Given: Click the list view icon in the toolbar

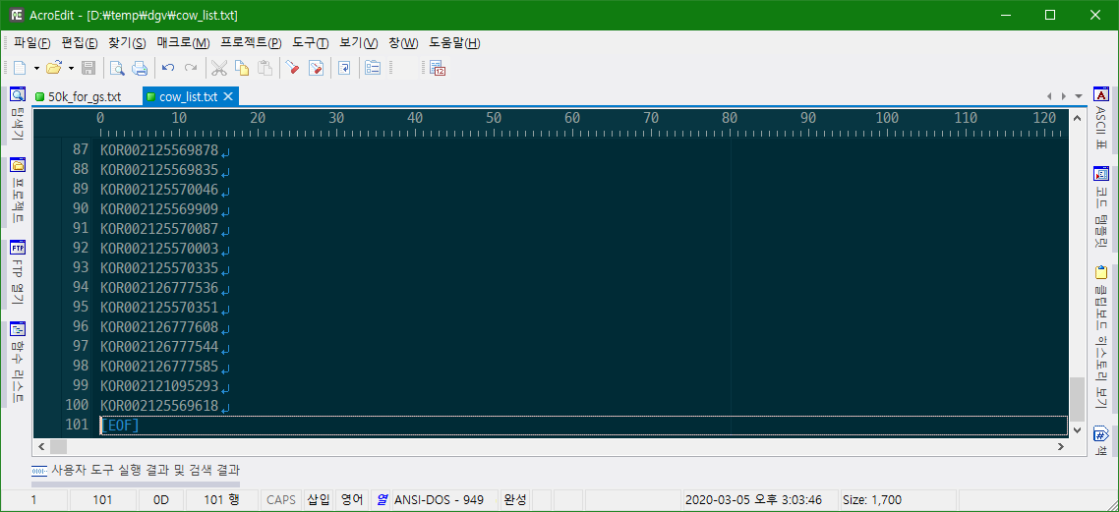Looking at the screenshot, I should 373,68.
